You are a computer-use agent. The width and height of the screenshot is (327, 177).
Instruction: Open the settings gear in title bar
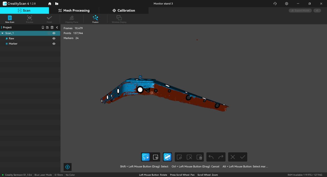coord(286,4)
